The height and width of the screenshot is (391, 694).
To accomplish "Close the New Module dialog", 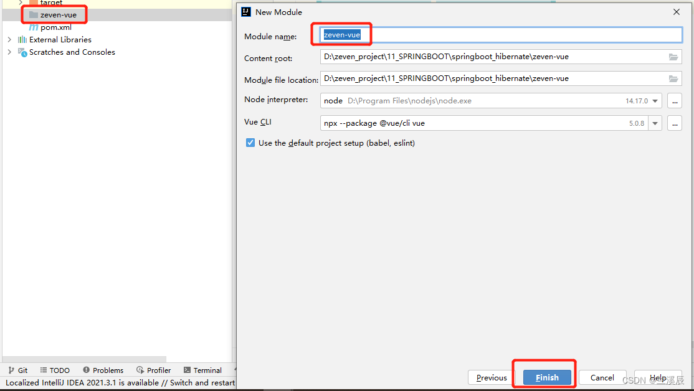I will pyautogui.click(x=677, y=12).
